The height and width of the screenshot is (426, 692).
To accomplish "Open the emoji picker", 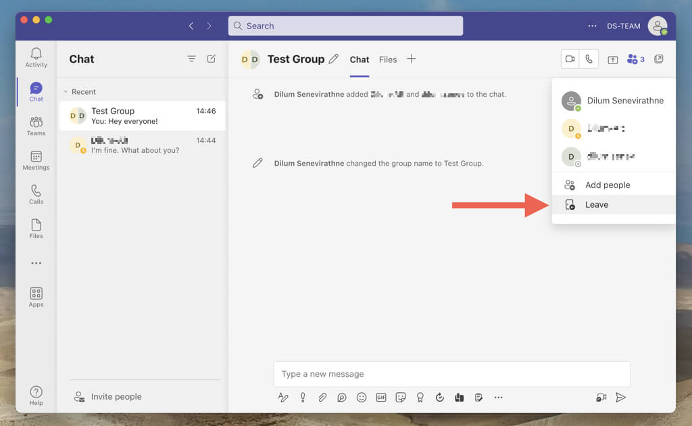I will pos(362,398).
